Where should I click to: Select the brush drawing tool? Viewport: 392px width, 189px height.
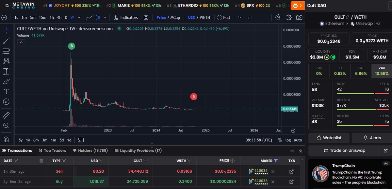(6, 81)
